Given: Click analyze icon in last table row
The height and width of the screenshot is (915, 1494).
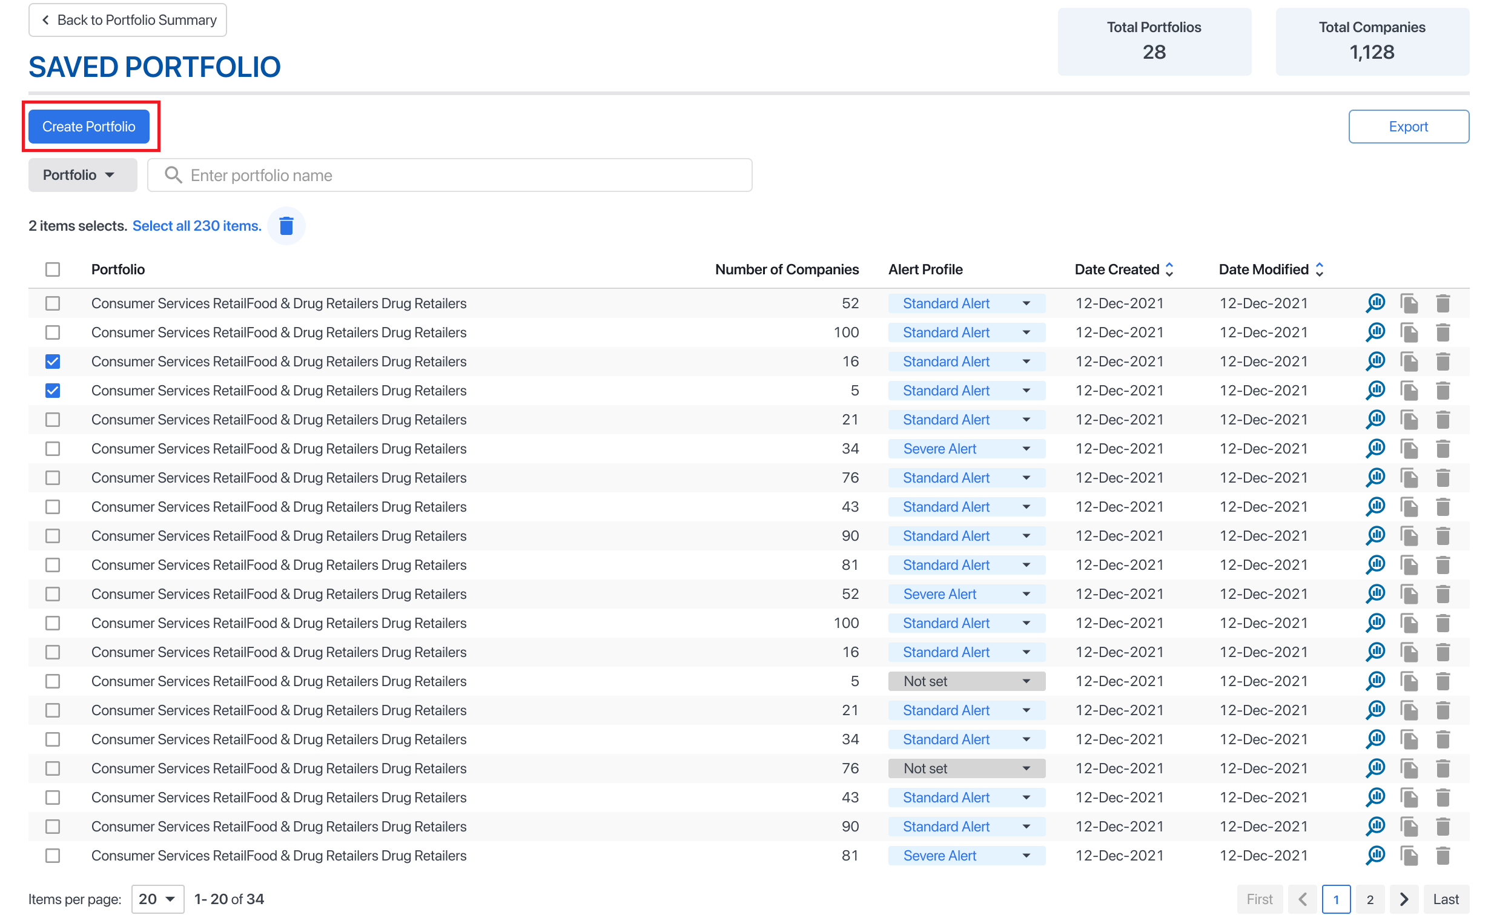Looking at the screenshot, I should click(x=1375, y=856).
